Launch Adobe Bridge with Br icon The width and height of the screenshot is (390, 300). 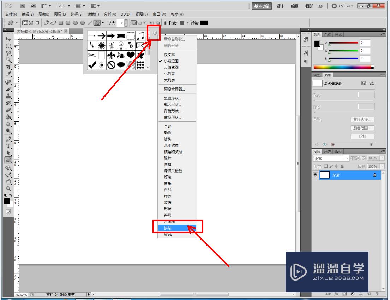click(23, 6)
